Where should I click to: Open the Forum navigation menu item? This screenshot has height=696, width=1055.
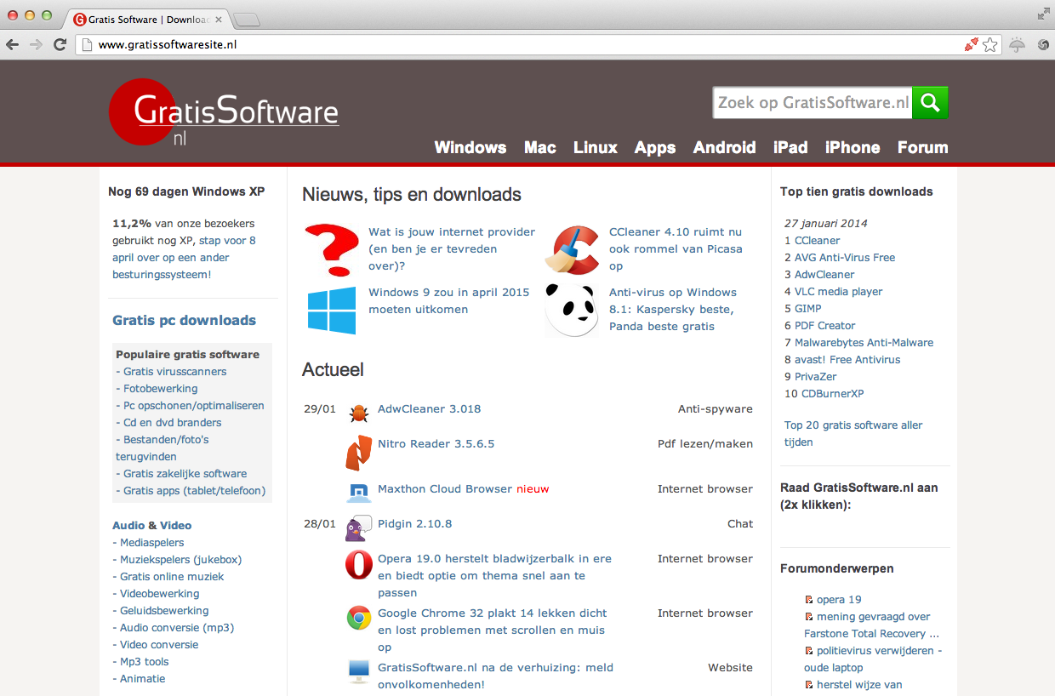pyautogui.click(x=922, y=147)
